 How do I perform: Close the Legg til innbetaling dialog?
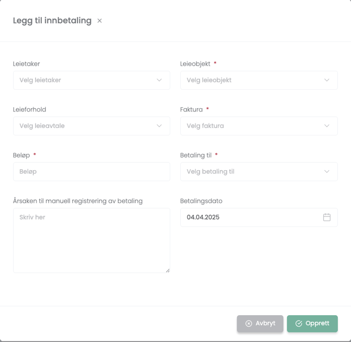(x=100, y=21)
